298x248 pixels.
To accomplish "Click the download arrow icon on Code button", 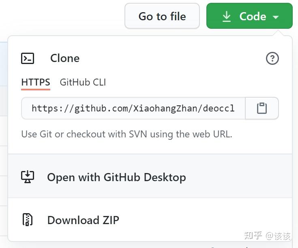I will coord(227,16).
